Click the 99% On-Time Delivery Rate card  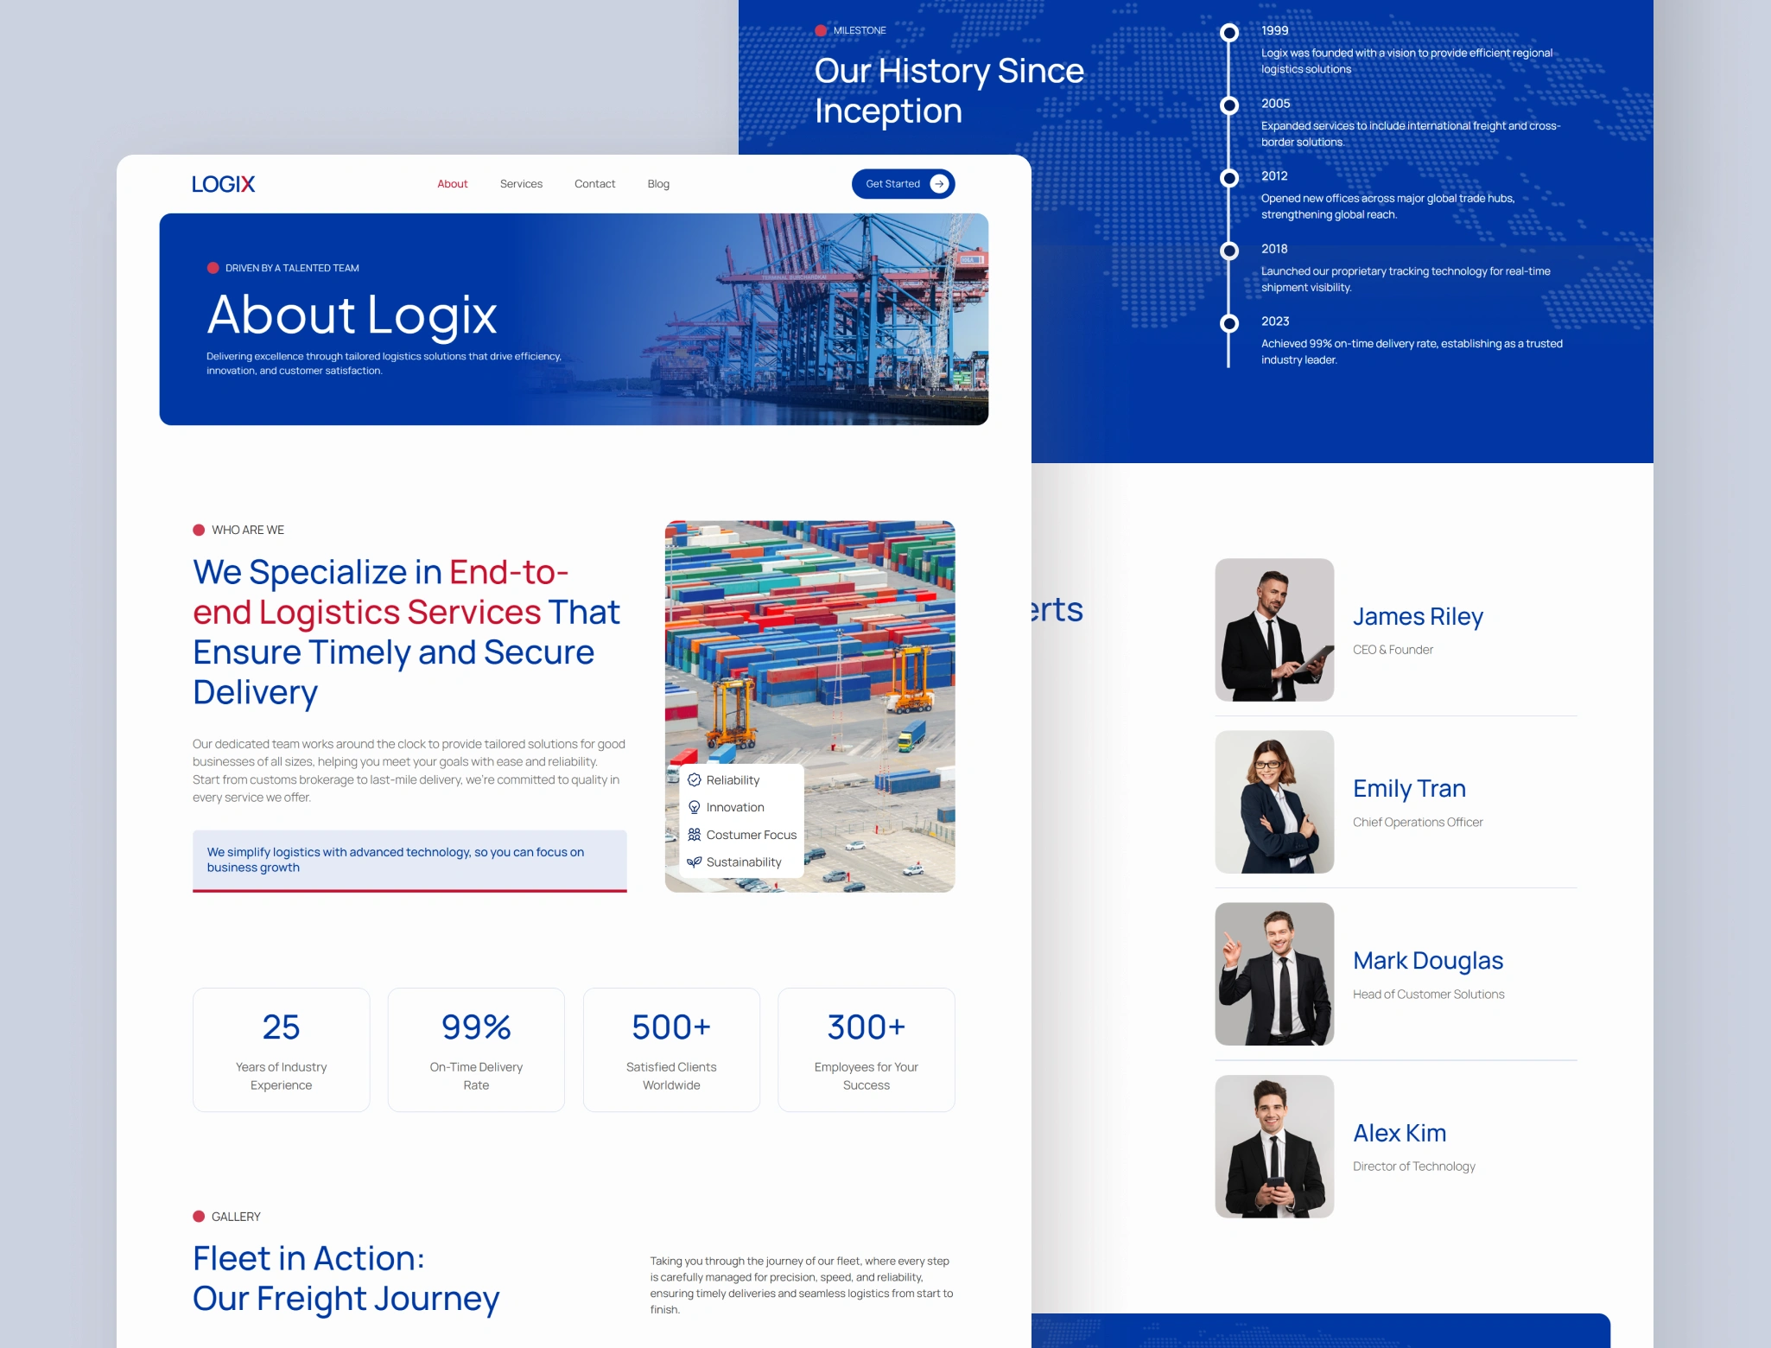476,1049
